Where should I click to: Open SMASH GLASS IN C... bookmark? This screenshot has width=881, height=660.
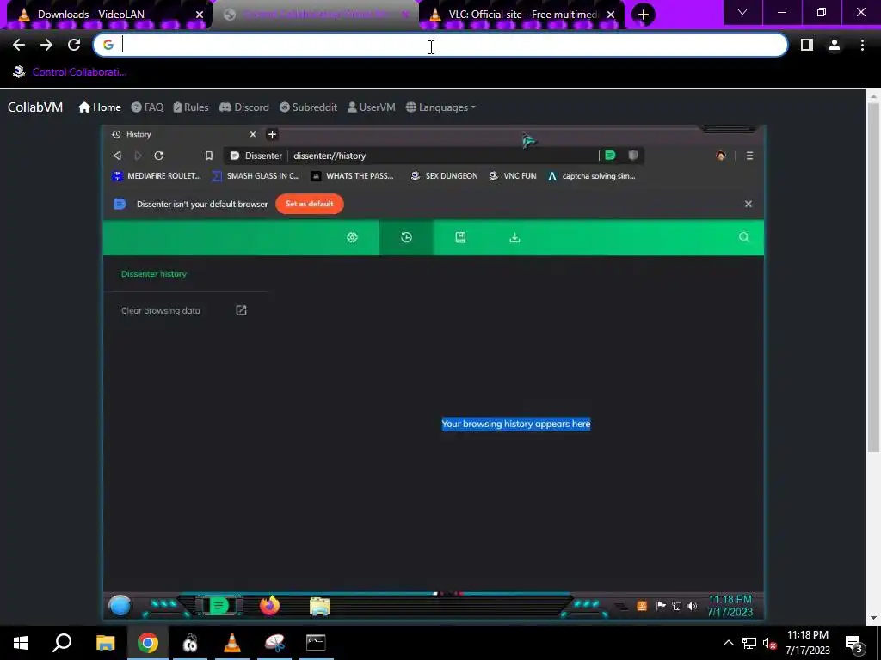coord(256,175)
